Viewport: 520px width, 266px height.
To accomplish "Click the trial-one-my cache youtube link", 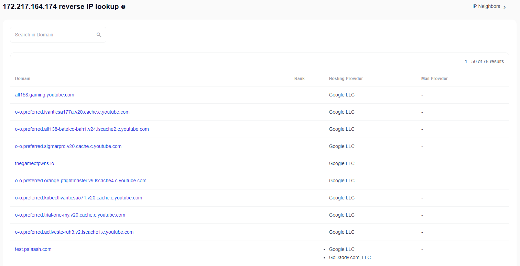I will pos(70,215).
